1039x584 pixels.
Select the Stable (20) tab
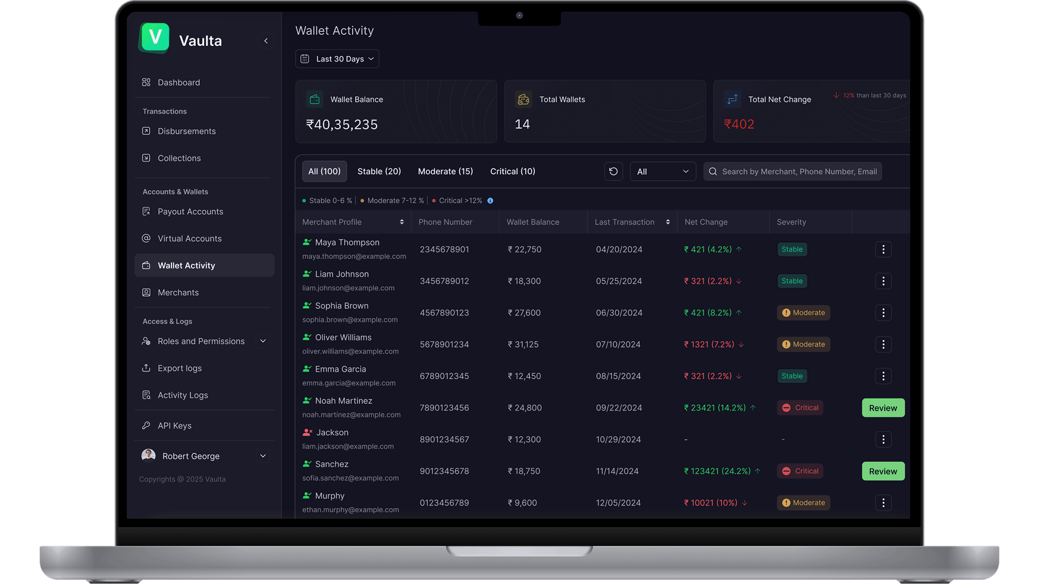379,171
